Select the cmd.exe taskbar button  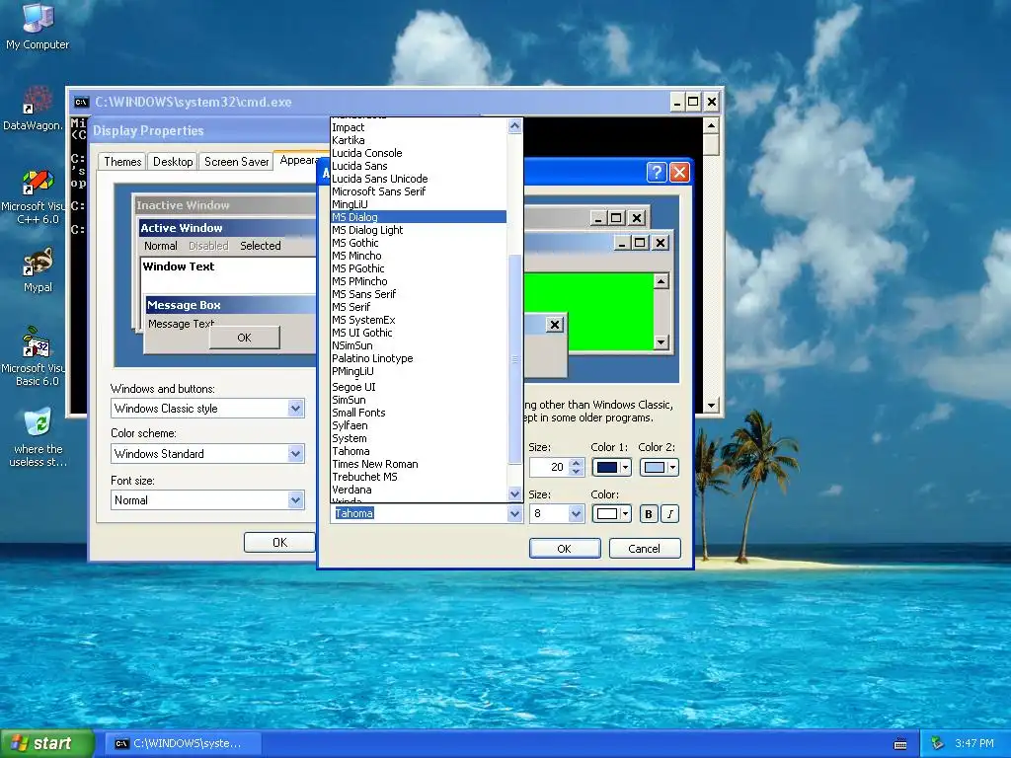click(183, 743)
